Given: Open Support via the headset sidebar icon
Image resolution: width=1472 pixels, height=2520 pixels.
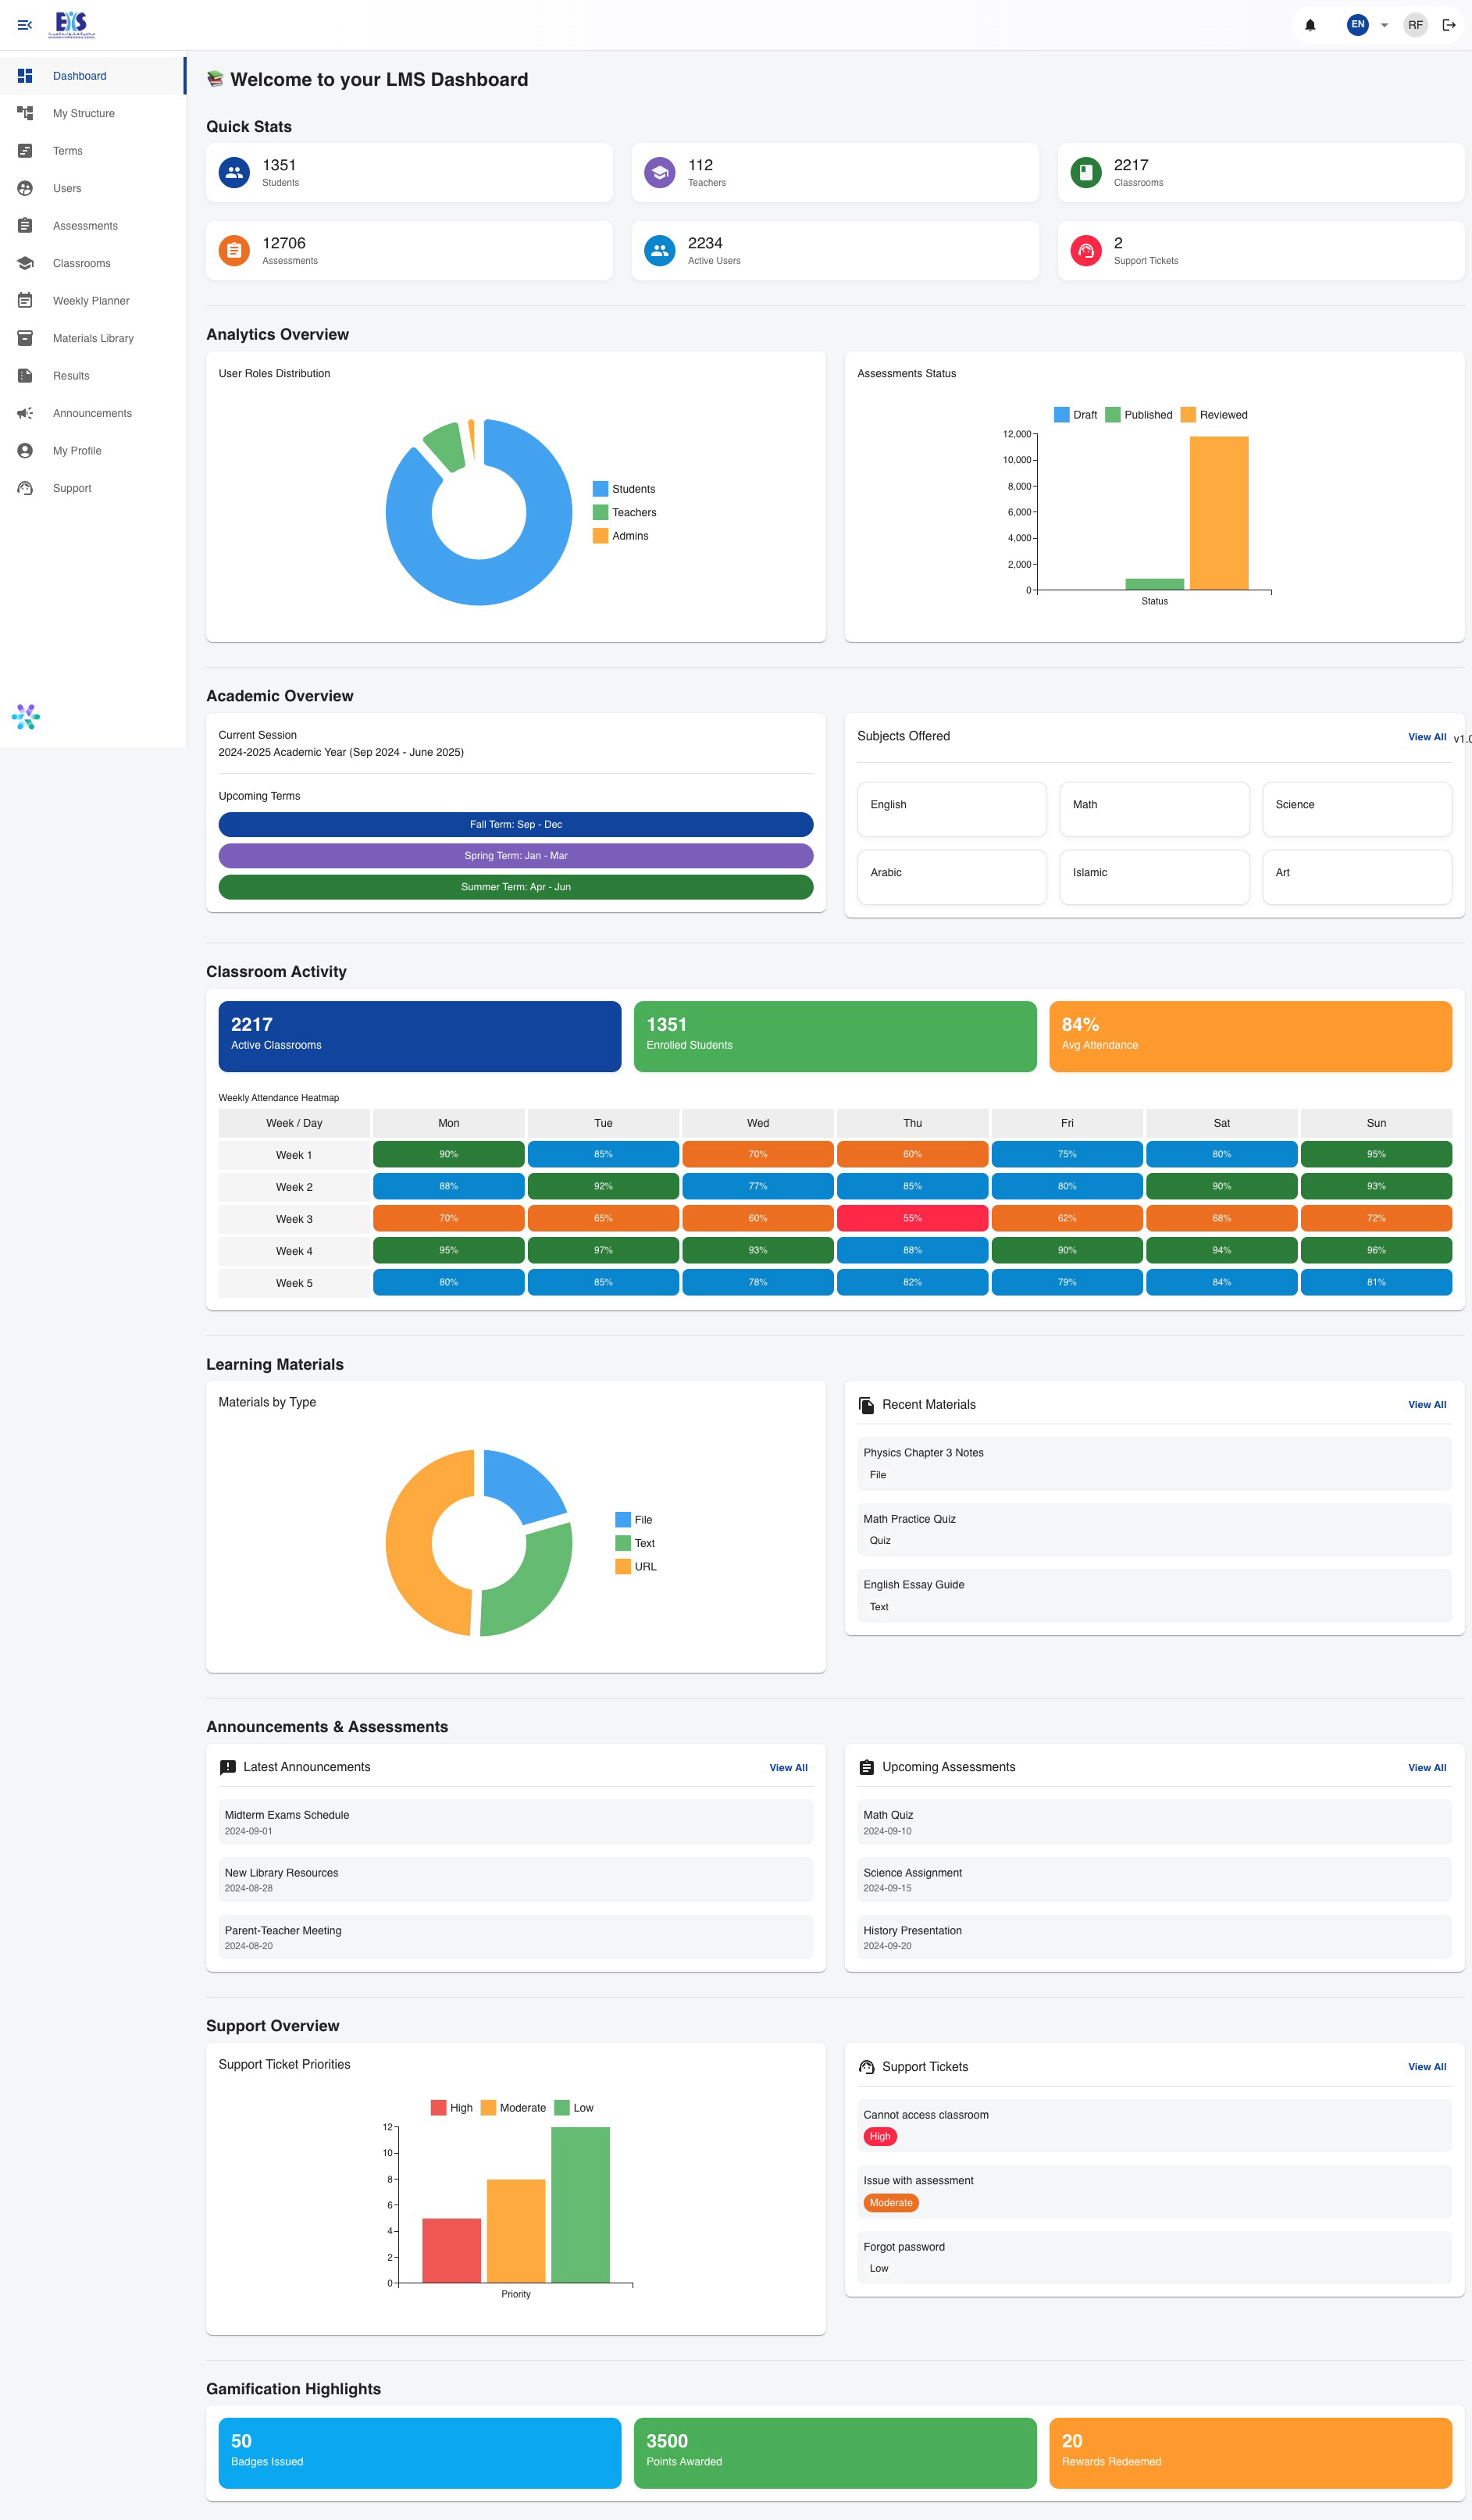Looking at the screenshot, I should pyautogui.click(x=25, y=488).
